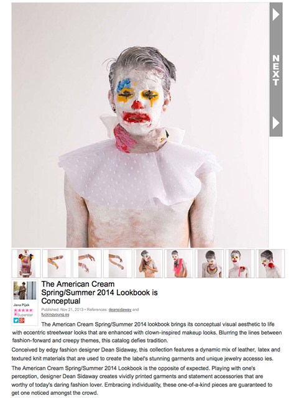Click Jana Pijak's author profile photo
This screenshot has width=294, height=398.
pyautogui.click(x=25, y=290)
